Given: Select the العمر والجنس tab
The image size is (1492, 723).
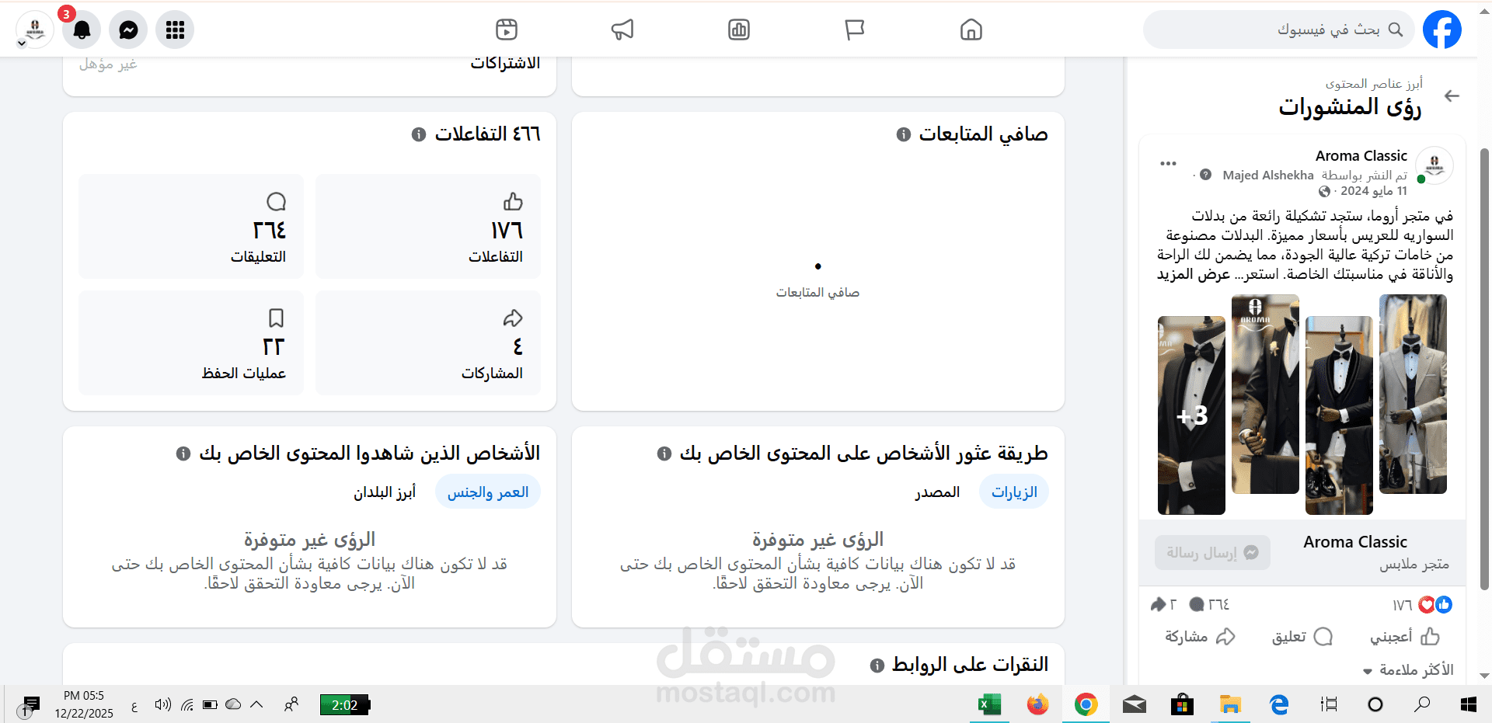Looking at the screenshot, I should [488, 492].
